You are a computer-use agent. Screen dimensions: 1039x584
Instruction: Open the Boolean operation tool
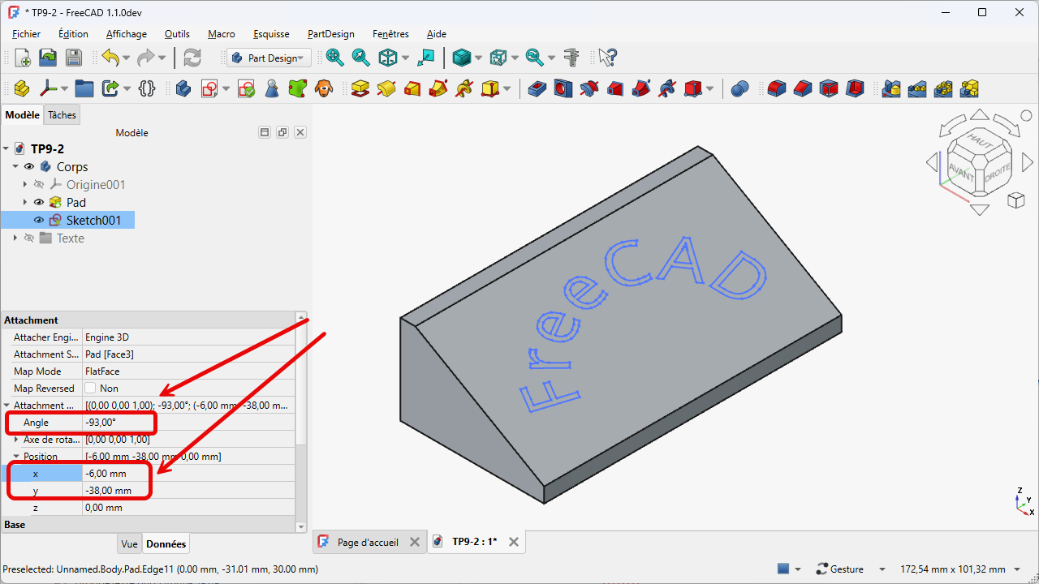coord(739,88)
